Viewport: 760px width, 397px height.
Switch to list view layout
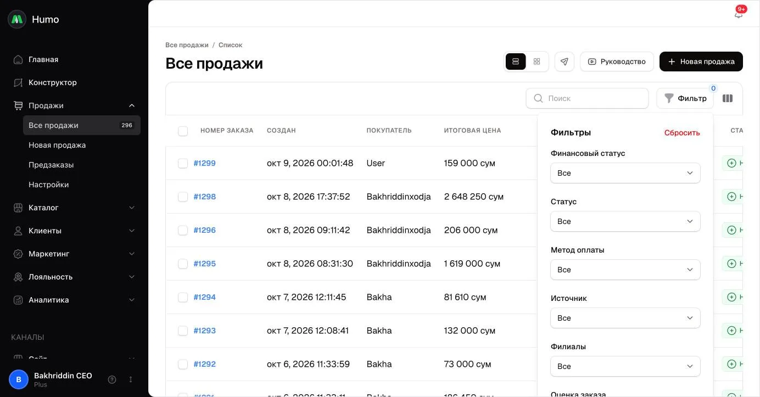516,61
